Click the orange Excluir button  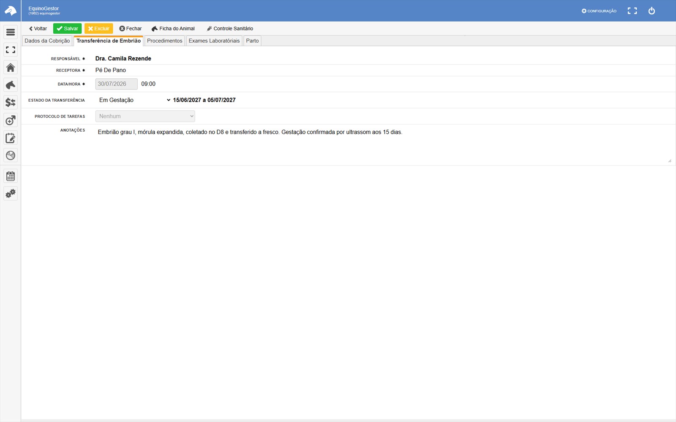click(x=98, y=29)
